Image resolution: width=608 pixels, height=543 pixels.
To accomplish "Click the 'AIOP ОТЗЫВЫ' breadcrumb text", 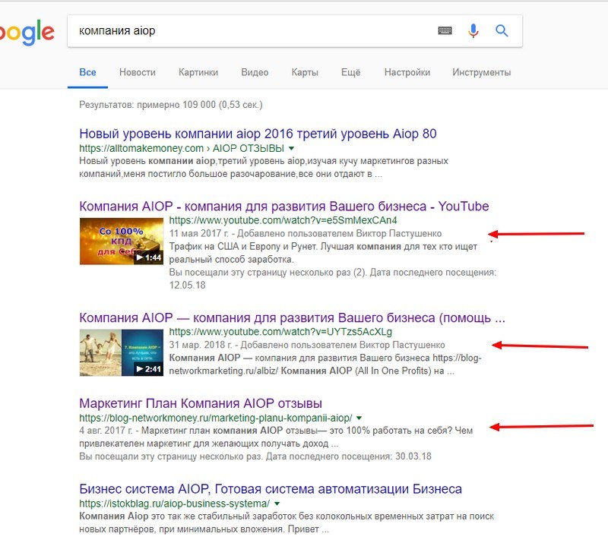I will [249, 148].
